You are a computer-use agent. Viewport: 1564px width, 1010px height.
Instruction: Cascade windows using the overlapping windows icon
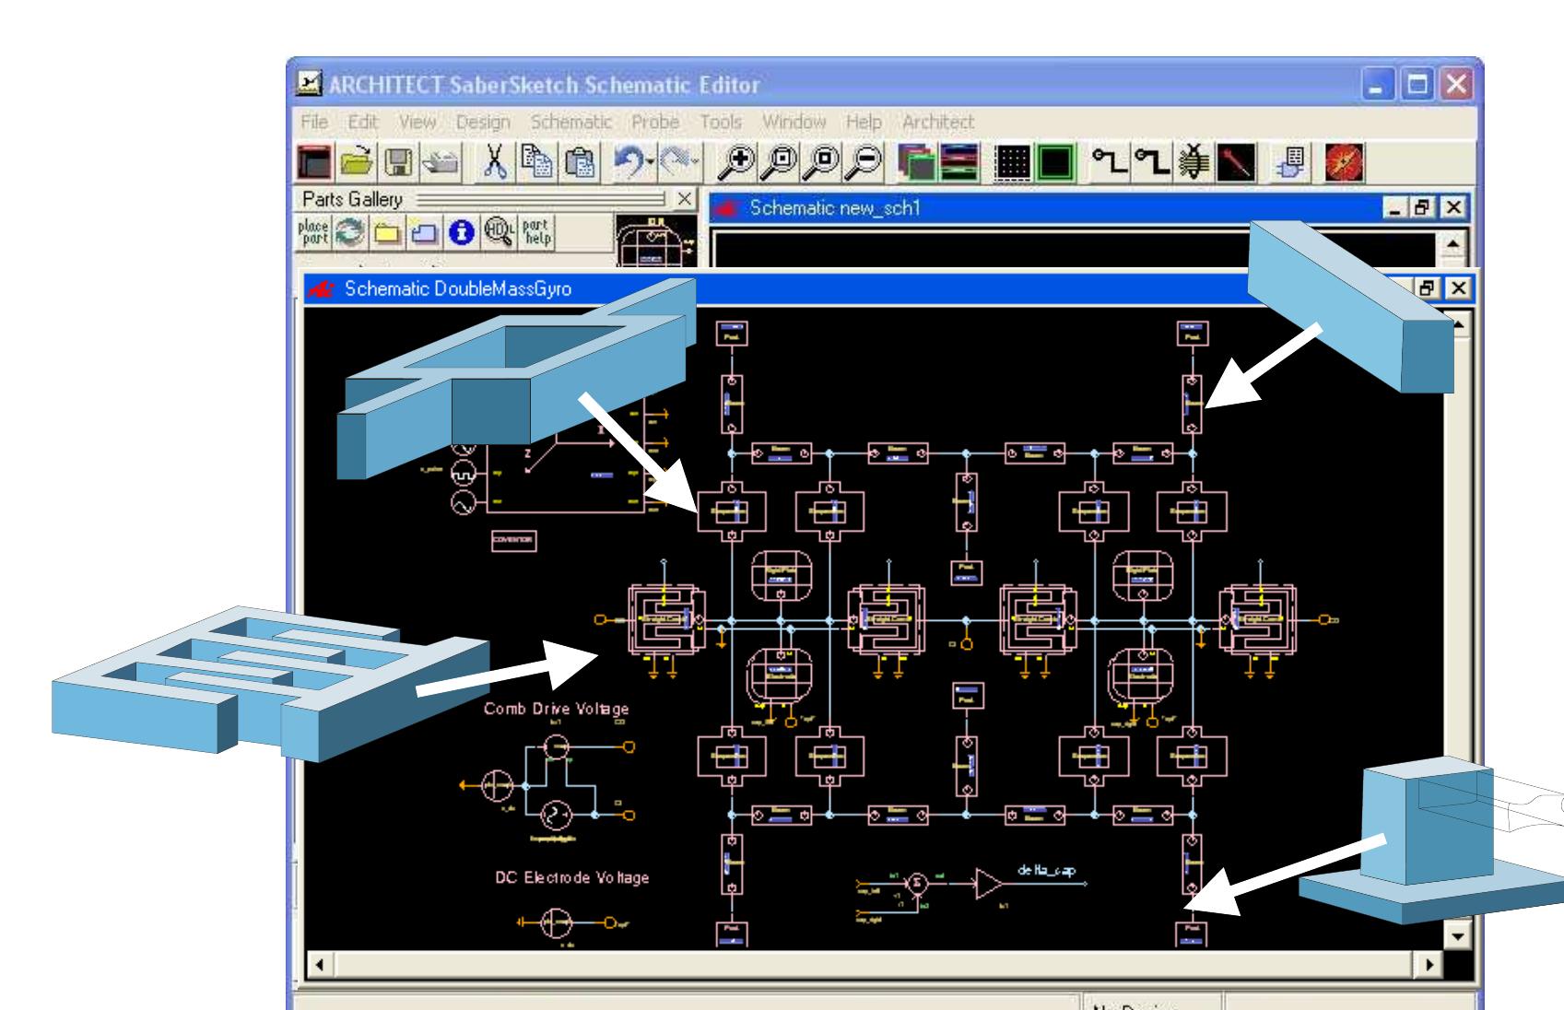pos(917,163)
